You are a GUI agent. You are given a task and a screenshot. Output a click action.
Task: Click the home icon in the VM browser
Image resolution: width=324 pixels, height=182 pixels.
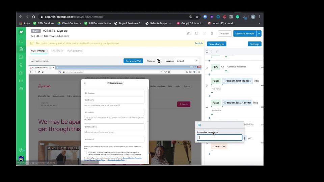click(43, 72)
